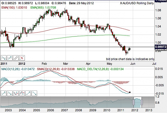This screenshot has width=167, height=113.
Task: Click the Apr label on time axis
Action: (x=88, y=64)
